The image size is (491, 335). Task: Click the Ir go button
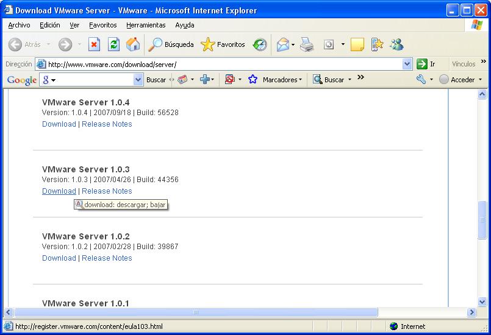click(426, 64)
